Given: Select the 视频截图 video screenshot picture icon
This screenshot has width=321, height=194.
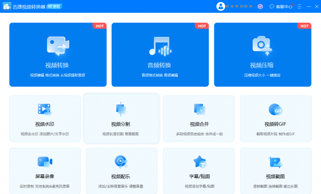Looking at the screenshot, I should click(x=276, y=162).
